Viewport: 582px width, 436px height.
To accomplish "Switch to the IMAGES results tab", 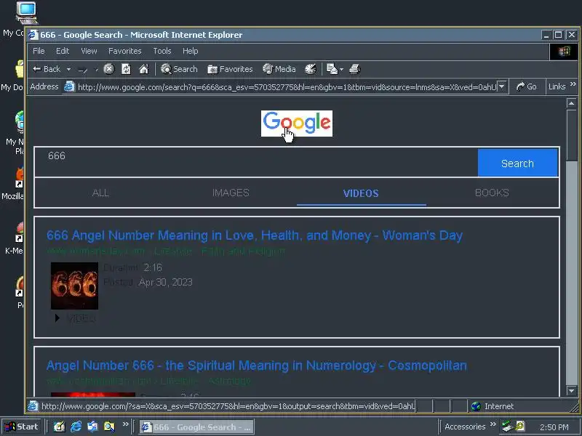I will point(231,193).
